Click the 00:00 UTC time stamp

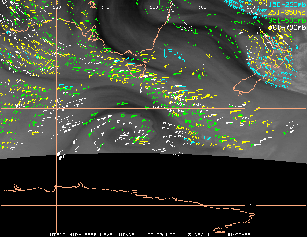click(x=161, y=235)
